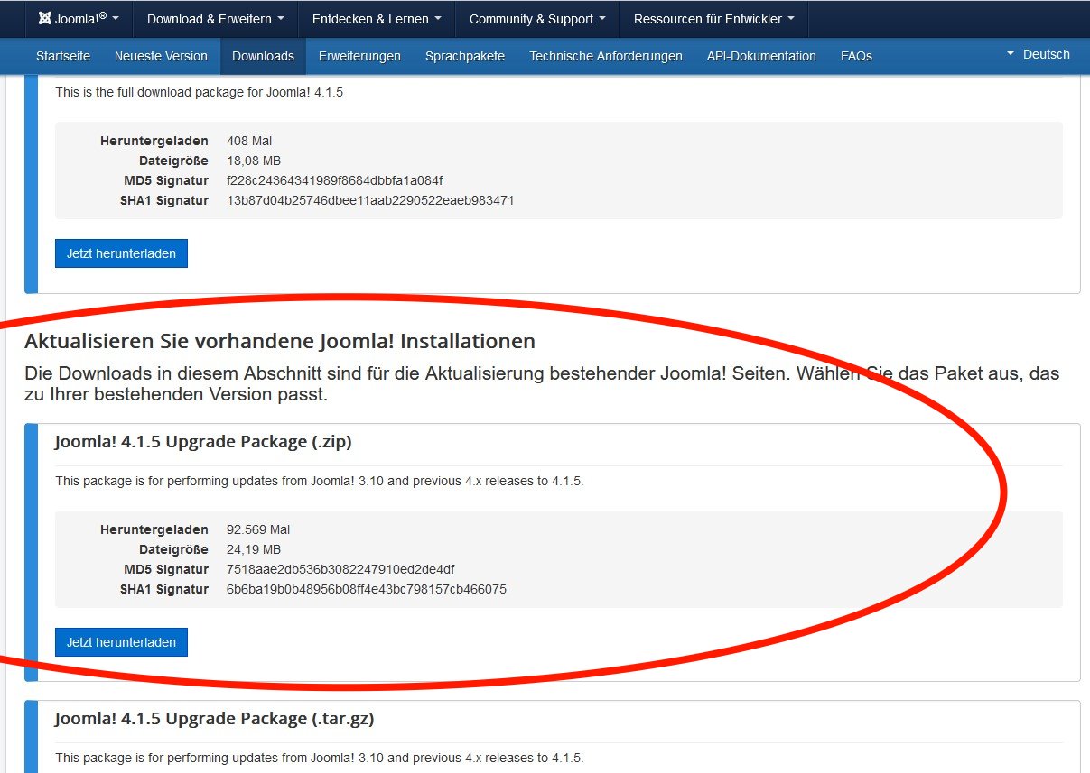Download the Upgrade Package zip

[x=121, y=642]
